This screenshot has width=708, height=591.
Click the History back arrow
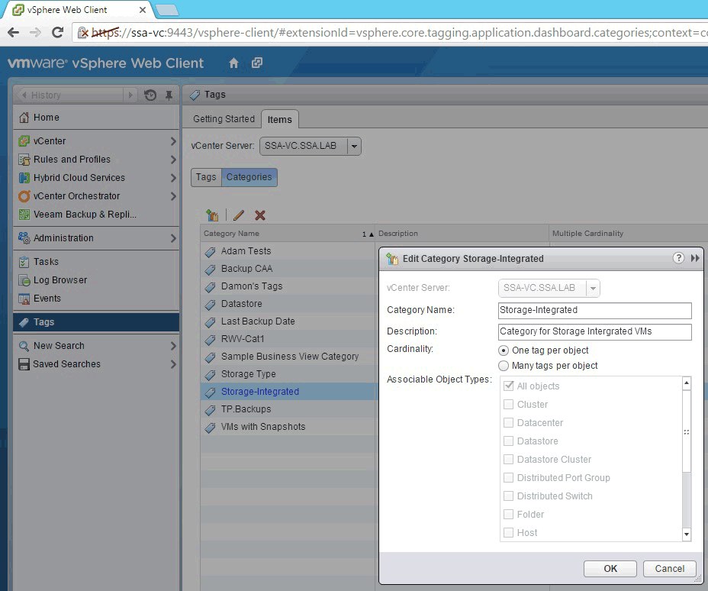pyautogui.click(x=24, y=95)
